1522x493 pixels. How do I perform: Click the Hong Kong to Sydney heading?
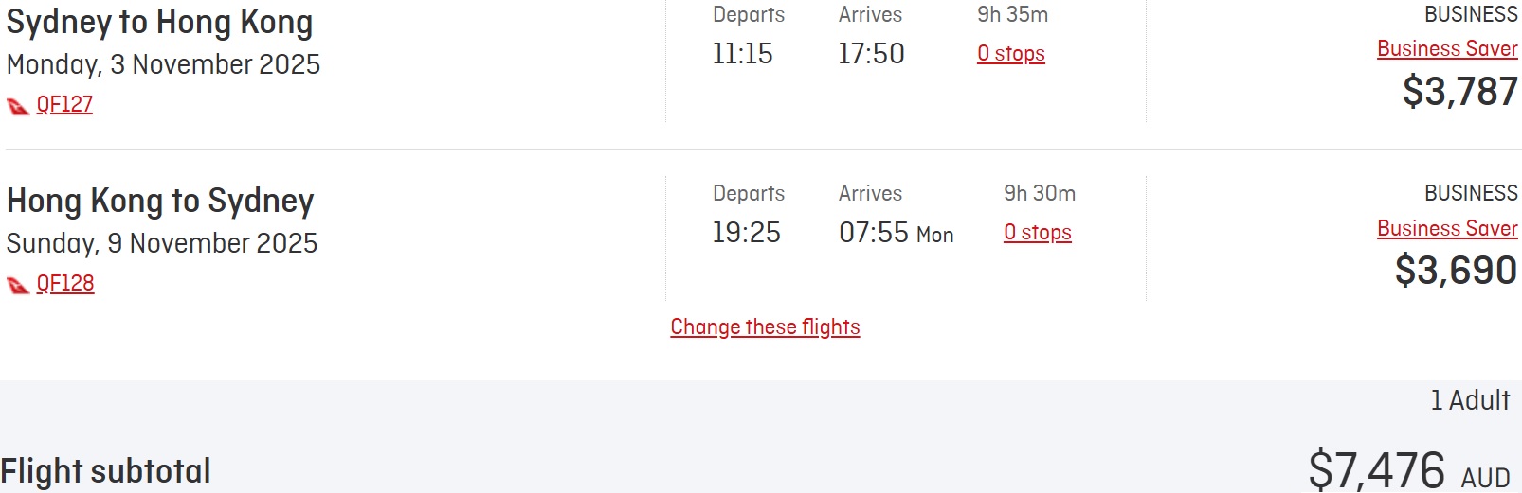click(x=160, y=202)
